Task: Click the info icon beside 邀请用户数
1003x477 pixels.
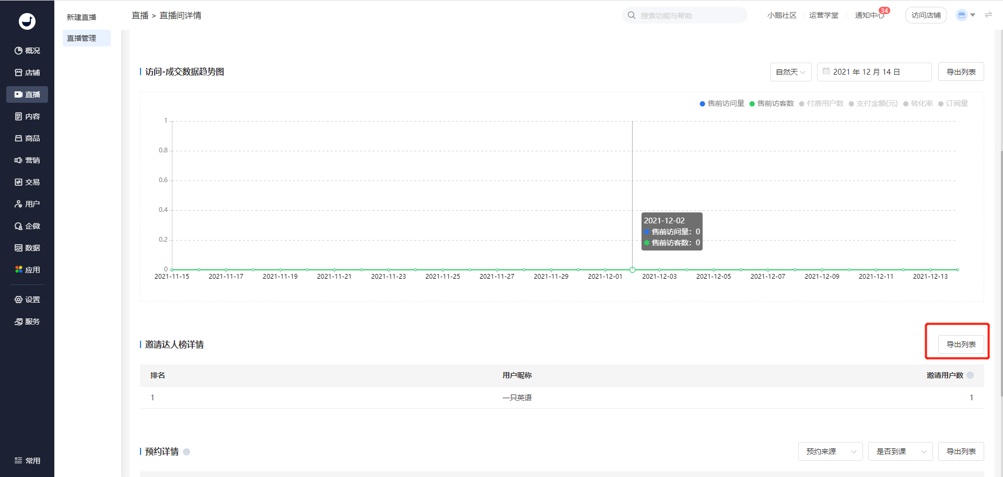Action: 970,375
